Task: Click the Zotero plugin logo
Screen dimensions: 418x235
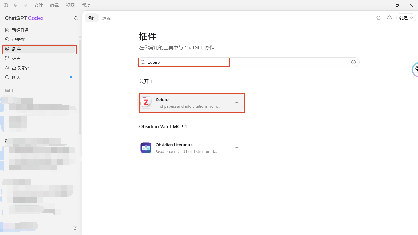Action: coord(146,103)
